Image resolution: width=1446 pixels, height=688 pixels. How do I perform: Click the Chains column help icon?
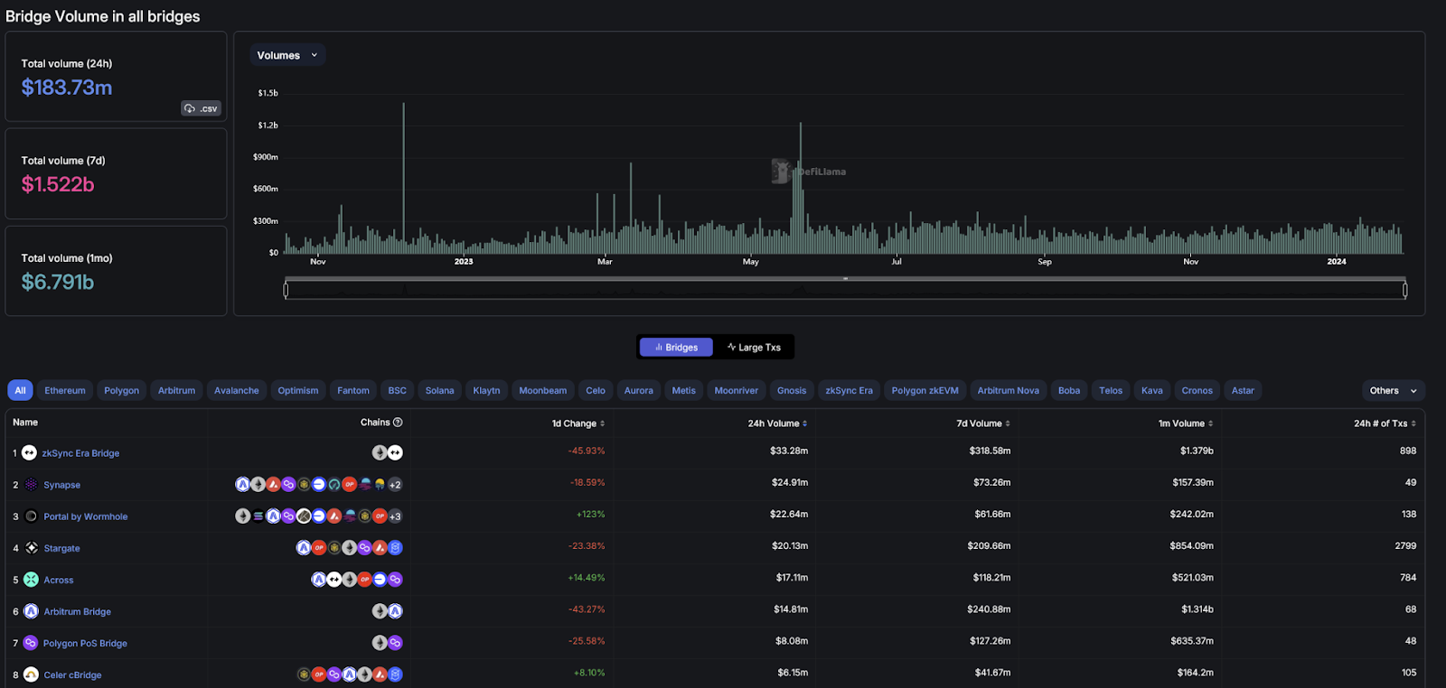pos(398,423)
